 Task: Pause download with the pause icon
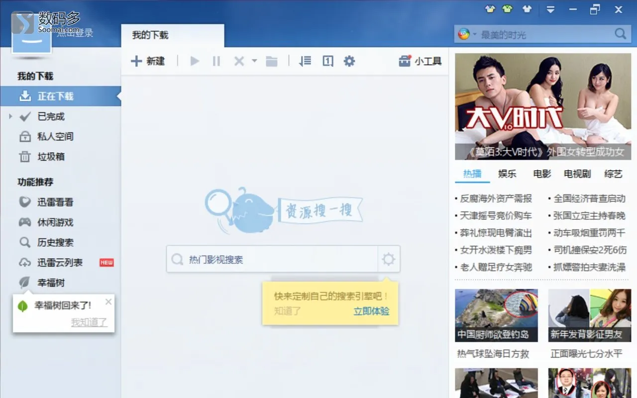(216, 61)
